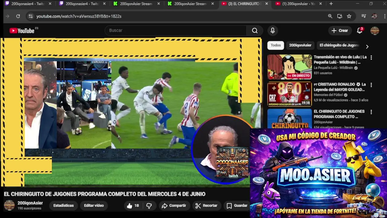This screenshot has width=387, height=218.
Task: Like the video with thumbs up
Action: coord(133,206)
